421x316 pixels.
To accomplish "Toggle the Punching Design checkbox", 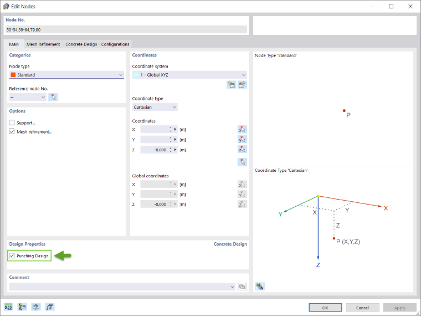I will 12,256.
